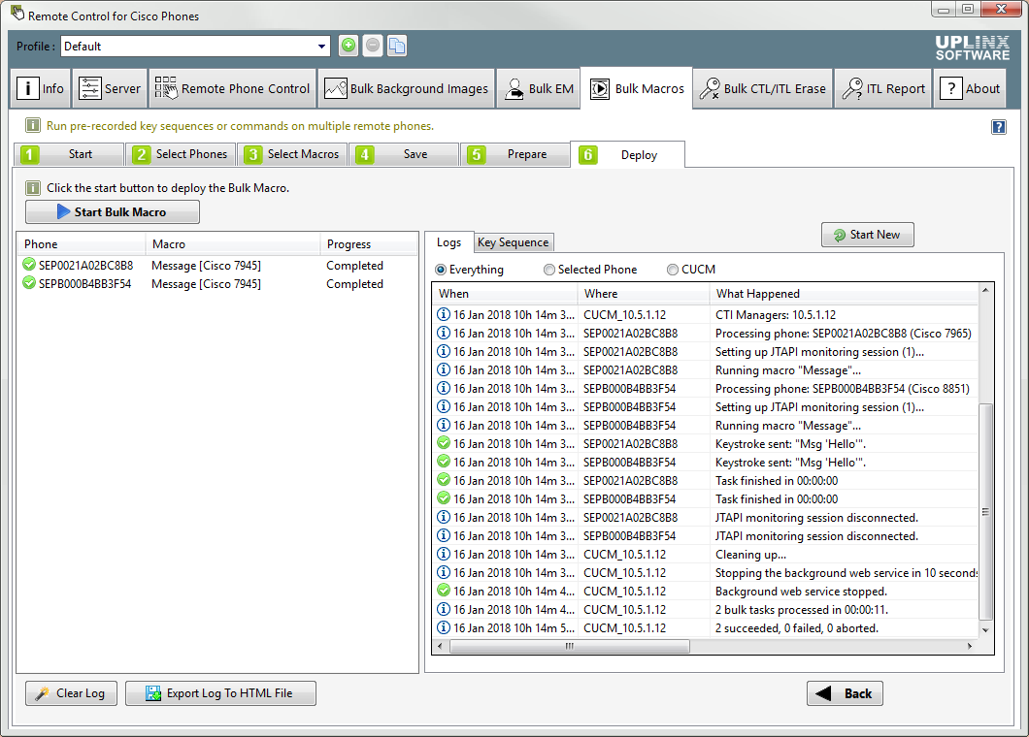The height and width of the screenshot is (737, 1029).
Task: Open the Bulk EM tab
Action: [539, 88]
